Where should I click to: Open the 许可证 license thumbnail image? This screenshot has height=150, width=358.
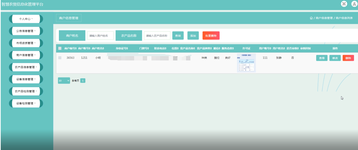click(246, 63)
